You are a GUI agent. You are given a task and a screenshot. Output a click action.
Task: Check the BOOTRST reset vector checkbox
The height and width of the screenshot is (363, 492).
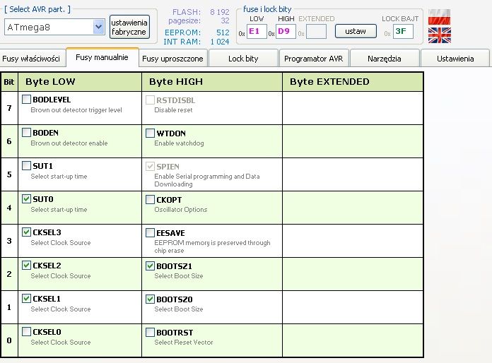click(x=150, y=333)
